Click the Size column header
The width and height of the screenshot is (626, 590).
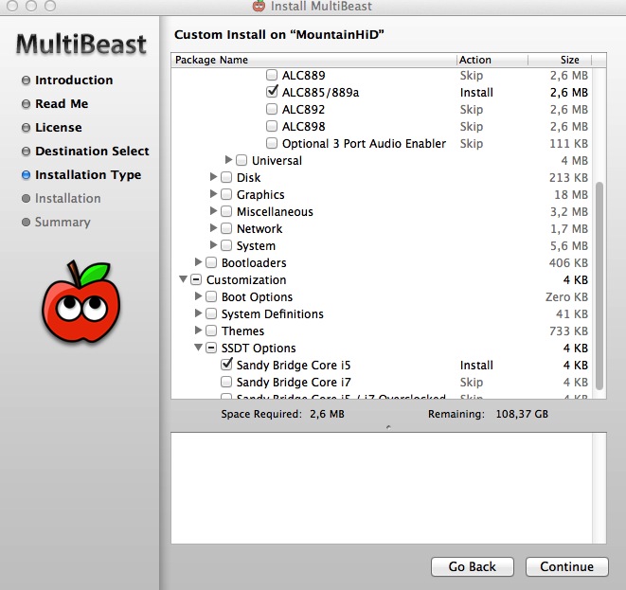click(560, 60)
